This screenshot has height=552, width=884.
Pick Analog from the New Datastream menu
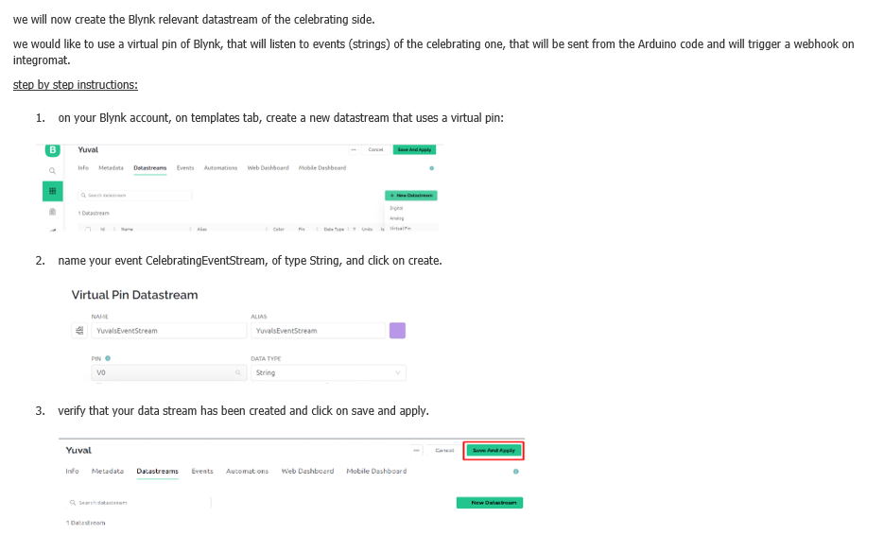[x=396, y=217]
